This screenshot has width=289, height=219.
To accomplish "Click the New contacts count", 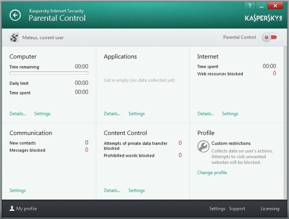I will point(87,143).
